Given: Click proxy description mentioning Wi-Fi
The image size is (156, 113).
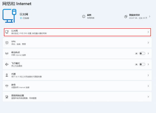Looking at the screenshot, I should (26, 77).
